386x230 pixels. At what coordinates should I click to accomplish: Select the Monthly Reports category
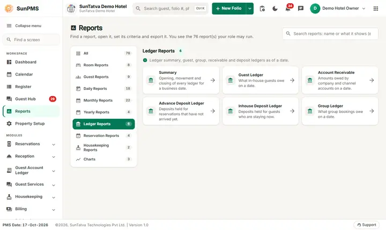pyautogui.click(x=103, y=101)
